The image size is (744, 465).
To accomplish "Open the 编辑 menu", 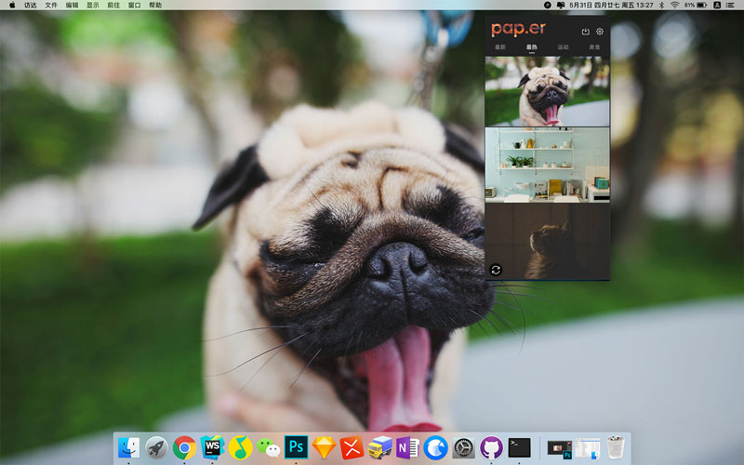I will coord(72,5).
